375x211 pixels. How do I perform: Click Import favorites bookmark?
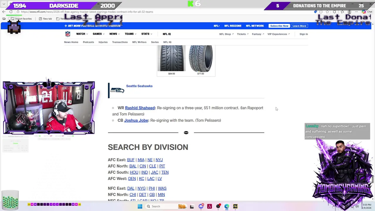click(21, 19)
